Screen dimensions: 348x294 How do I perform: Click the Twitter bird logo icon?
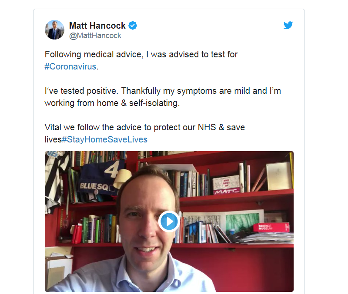pyautogui.click(x=288, y=25)
